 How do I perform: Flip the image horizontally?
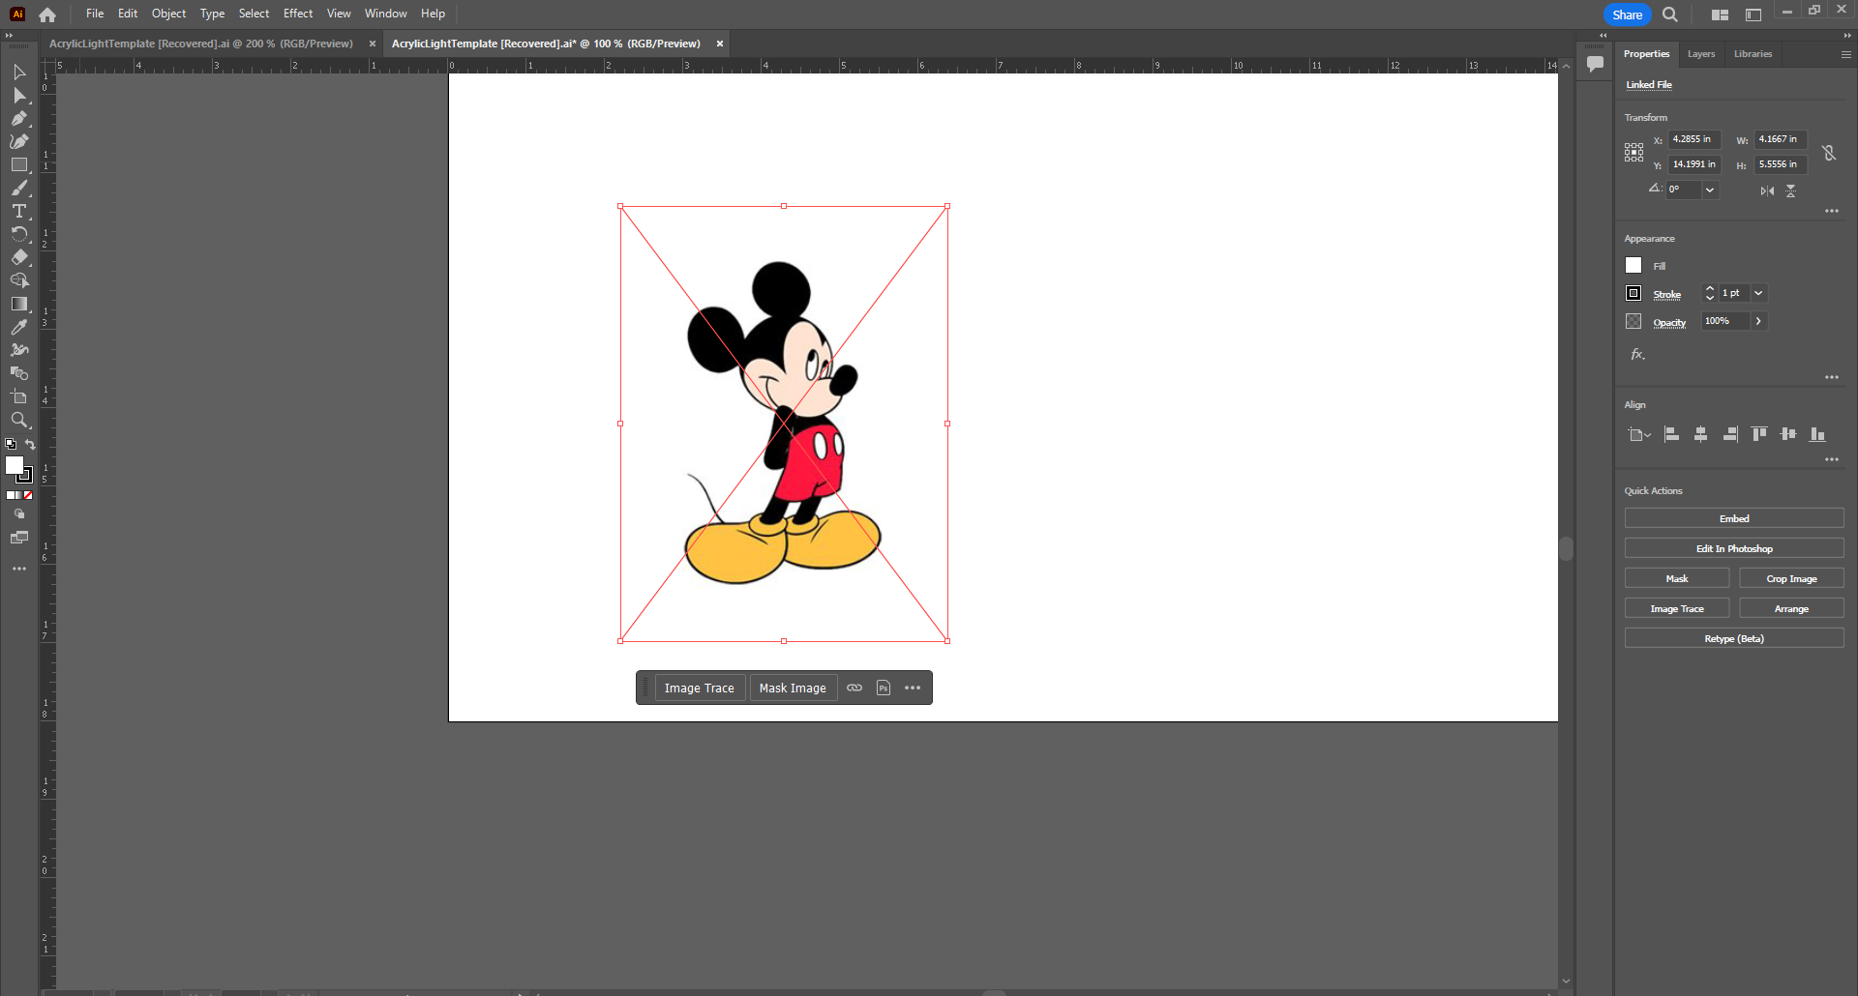(x=1767, y=190)
